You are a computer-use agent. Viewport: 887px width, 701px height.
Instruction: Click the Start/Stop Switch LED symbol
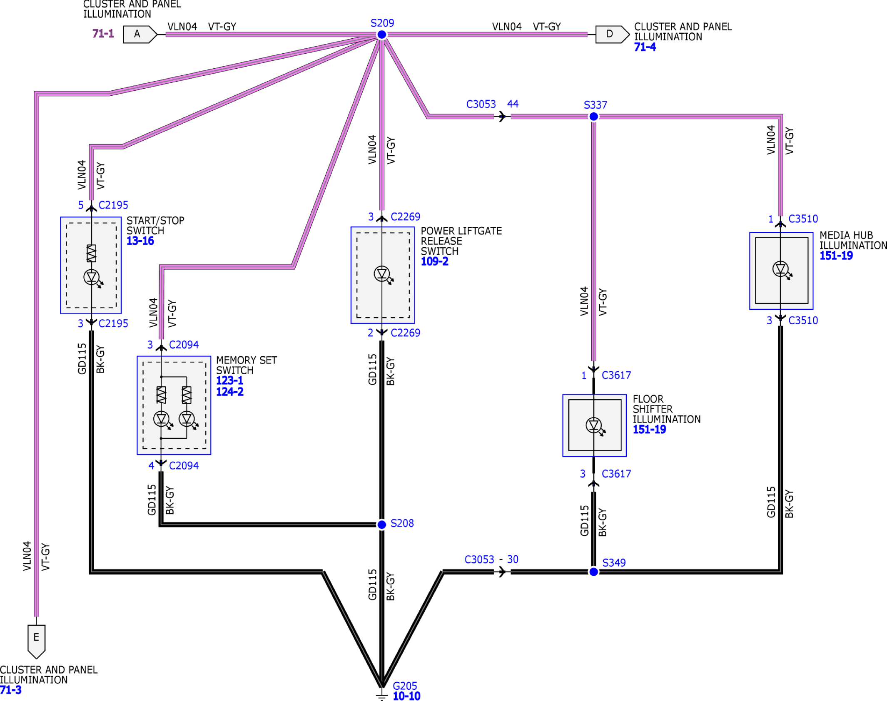[x=92, y=278]
